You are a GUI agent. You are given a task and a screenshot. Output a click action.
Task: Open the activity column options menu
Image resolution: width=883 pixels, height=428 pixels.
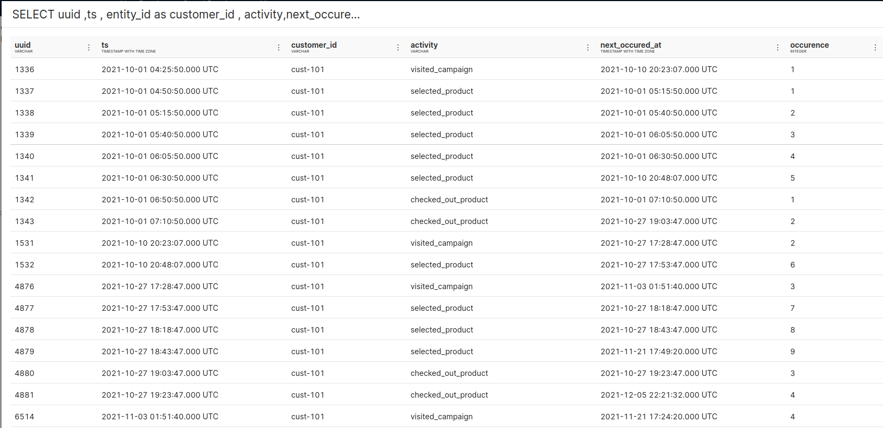click(588, 48)
